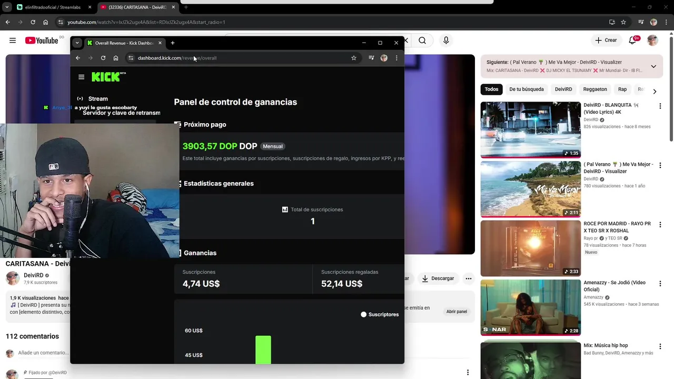Select the Rap filter chip
The height and width of the screenshot is (379, 674).
[622, 89]
